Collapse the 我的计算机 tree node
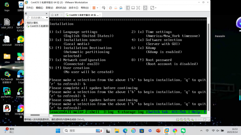This screenshot has width=241, height=135. click(x=25, y=22)
